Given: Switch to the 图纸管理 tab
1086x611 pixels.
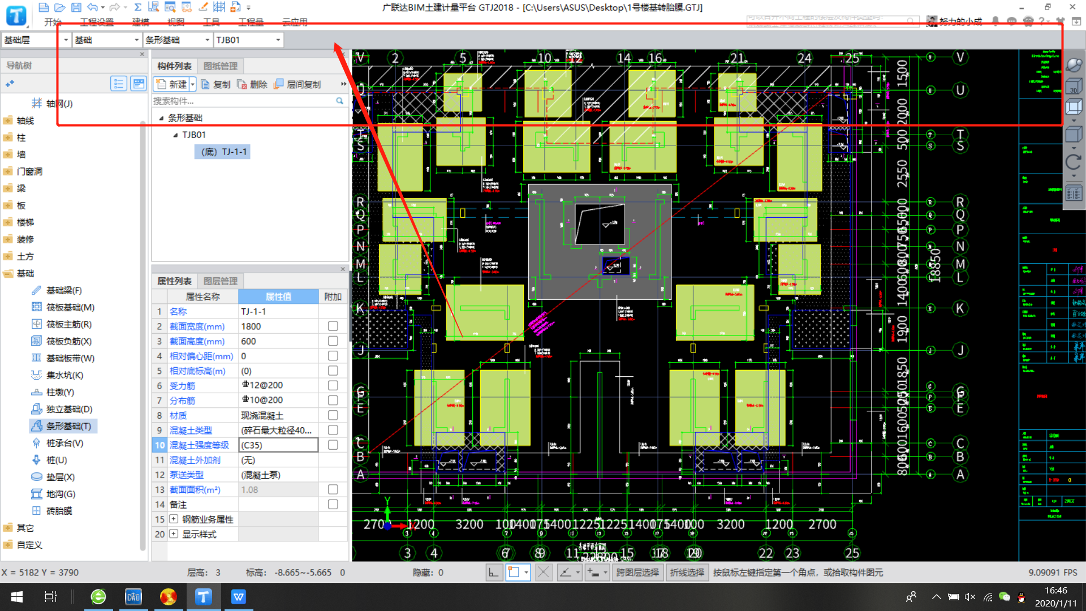Looking at the screenshot, I should click(221, 66).
